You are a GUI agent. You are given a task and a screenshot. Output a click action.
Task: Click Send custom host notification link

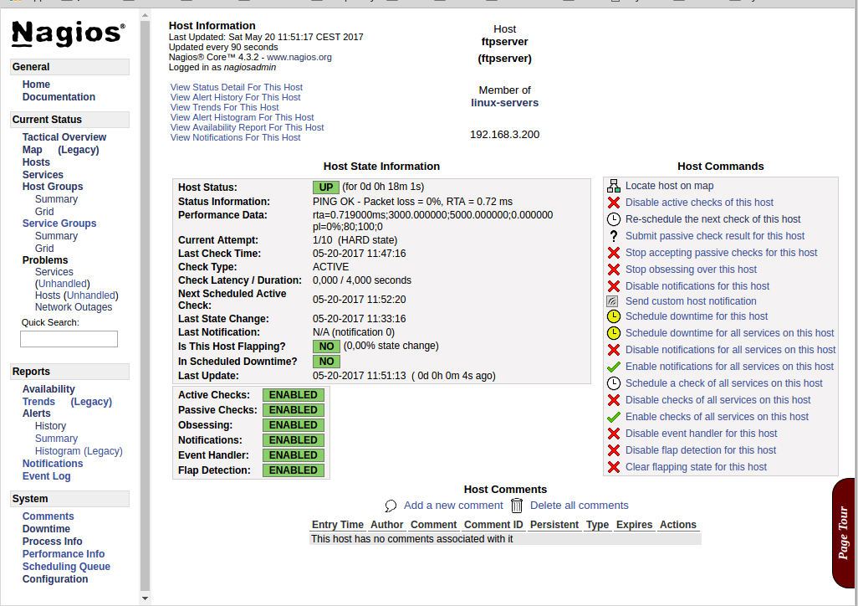tap(691, 301)
